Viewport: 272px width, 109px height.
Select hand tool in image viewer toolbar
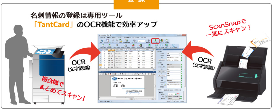(x=121, y=74)
